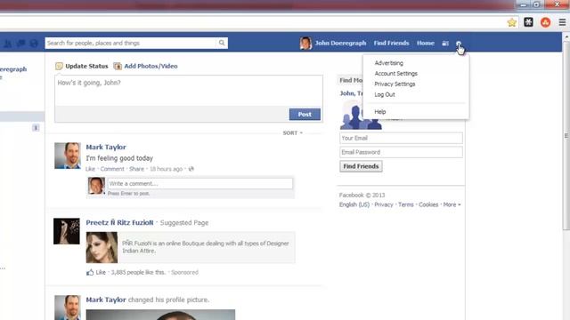Open Mark Taylor link on profile picture post
Screen dimensions: 570x320
[x=106, y=300]
